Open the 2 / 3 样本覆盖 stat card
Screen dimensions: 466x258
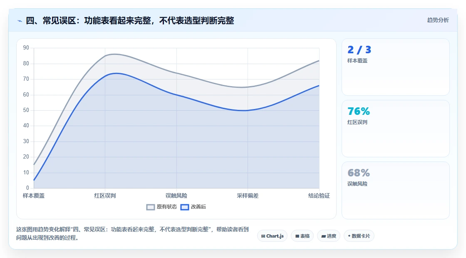pos(396,67)
